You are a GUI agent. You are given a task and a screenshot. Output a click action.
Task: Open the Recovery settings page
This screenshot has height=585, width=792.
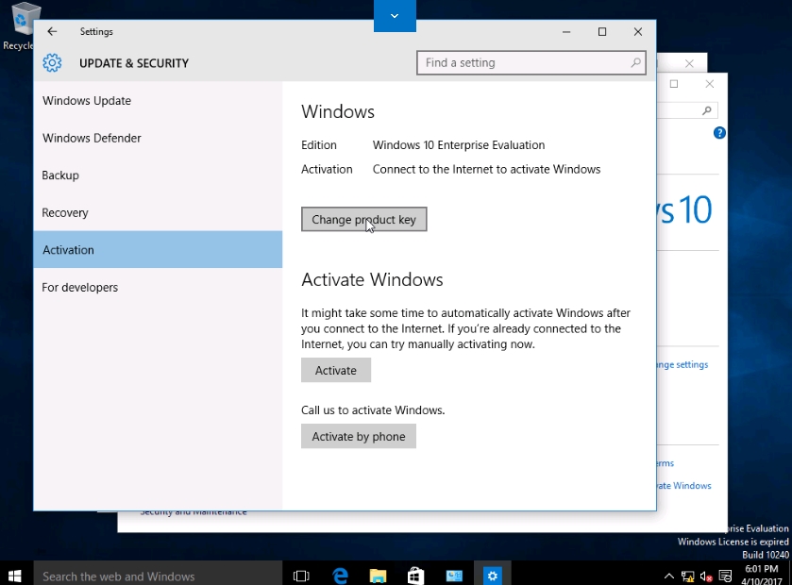coord(65,212)
